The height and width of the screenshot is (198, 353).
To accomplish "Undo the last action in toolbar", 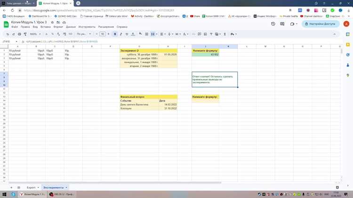I will click(8, 34).
